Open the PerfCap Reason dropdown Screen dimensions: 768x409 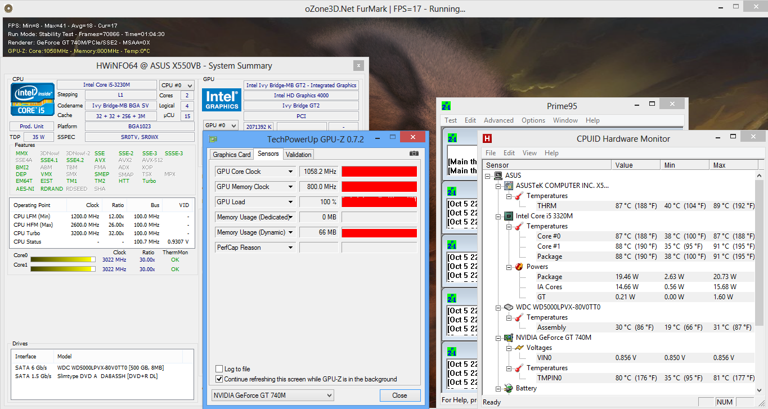coord(291,248)
